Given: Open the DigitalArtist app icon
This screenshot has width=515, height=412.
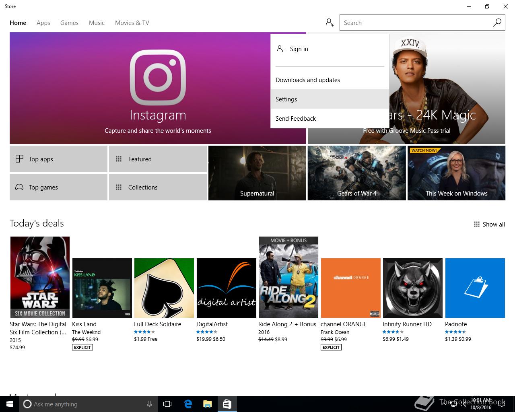Looking at the screenshot, I should point(227,288).
